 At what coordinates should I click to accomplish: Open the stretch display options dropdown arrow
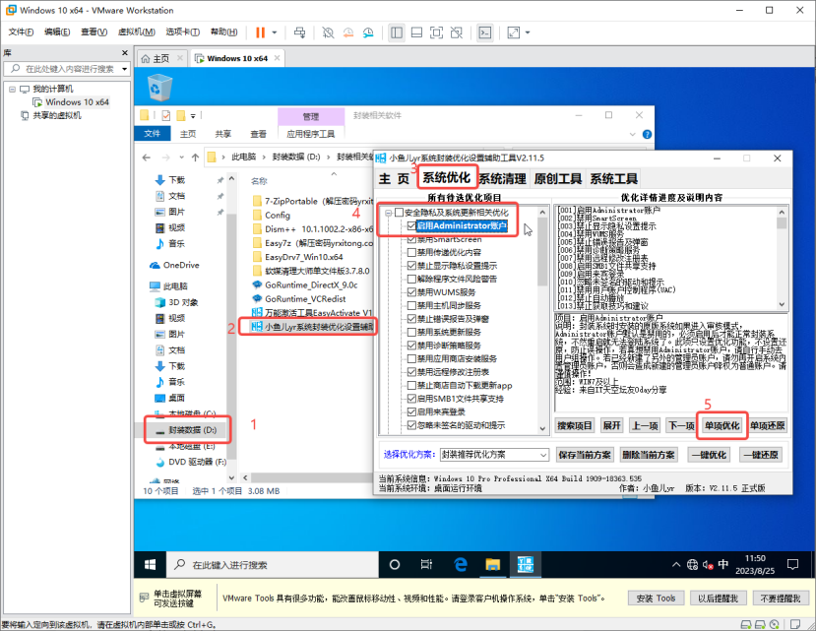pos(528,32)
